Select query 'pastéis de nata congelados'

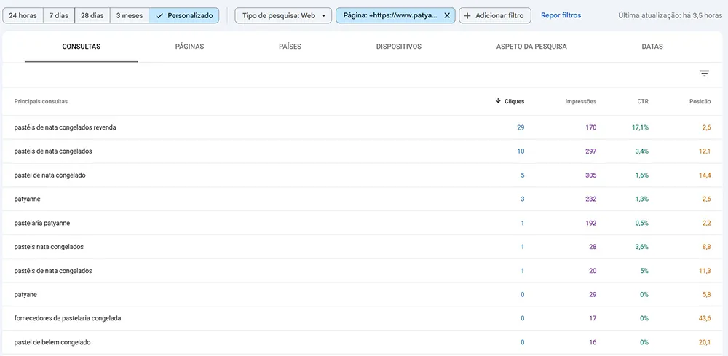point(53,271)
